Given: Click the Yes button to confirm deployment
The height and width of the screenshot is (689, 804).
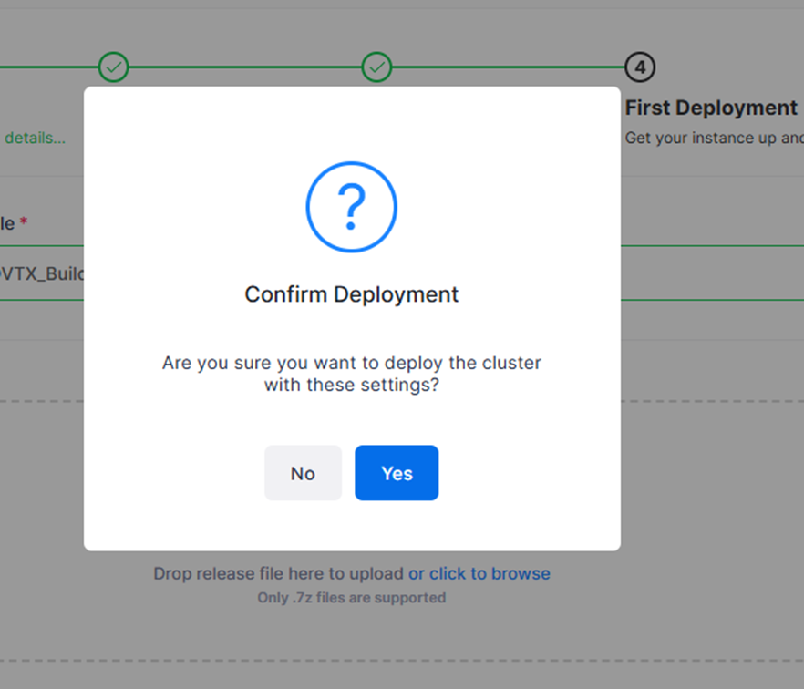Looking at the screenshot, I should click(397, 473).
